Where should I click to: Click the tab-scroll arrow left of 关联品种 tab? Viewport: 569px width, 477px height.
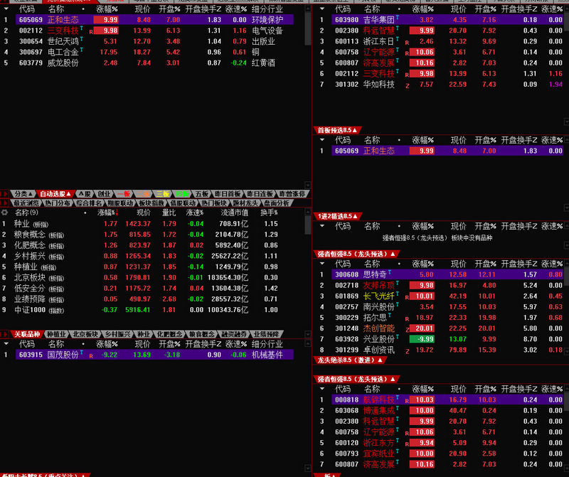pos(5,334)
